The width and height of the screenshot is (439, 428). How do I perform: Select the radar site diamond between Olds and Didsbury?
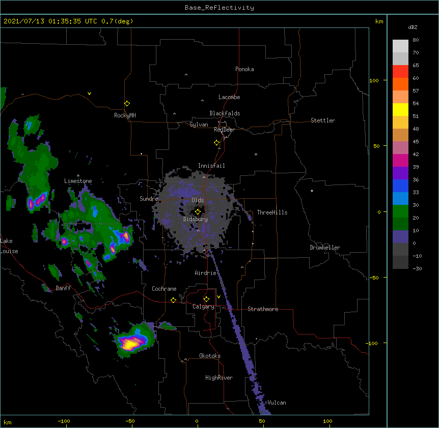198,211
